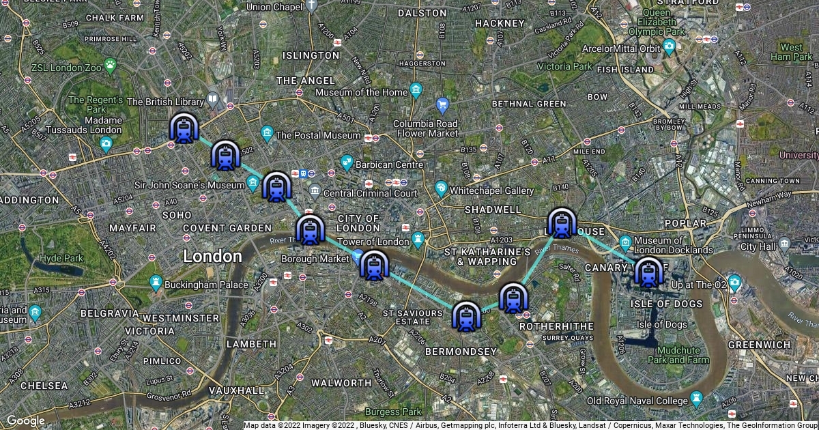Click the train marker near The British Library
Screen dimensions: 819x430
184,128
